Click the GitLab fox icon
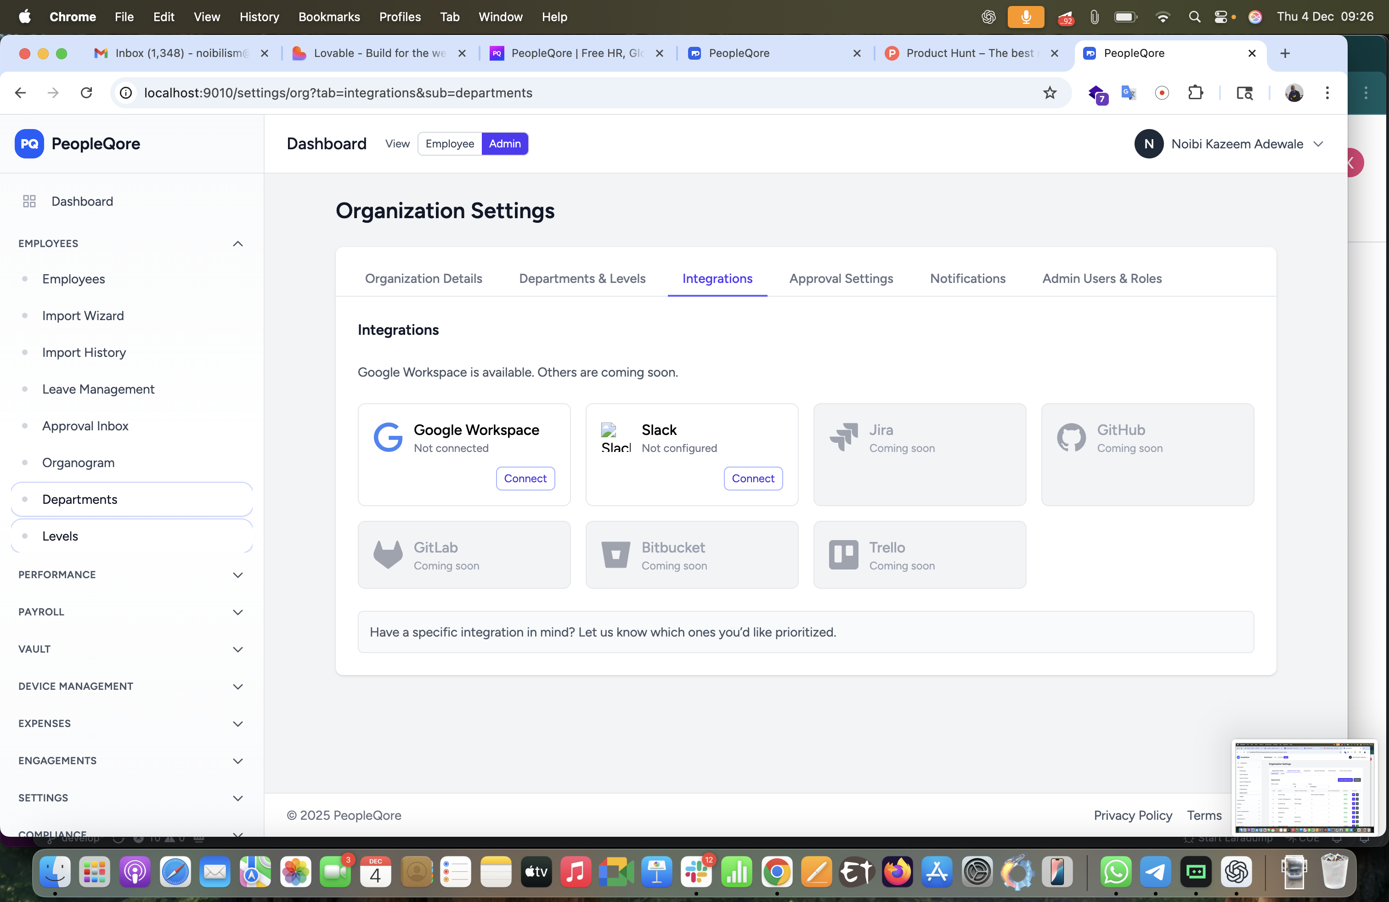The image size is (1389, 902). click(x=388, y=554)
